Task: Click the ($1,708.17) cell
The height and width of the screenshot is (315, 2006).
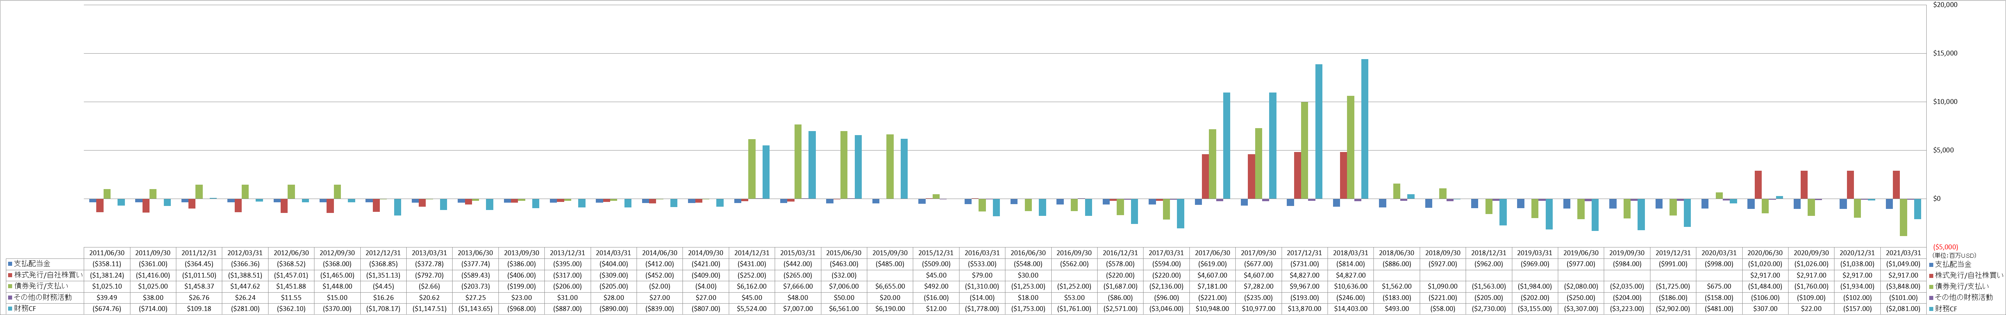Action: tap(383, 309)
